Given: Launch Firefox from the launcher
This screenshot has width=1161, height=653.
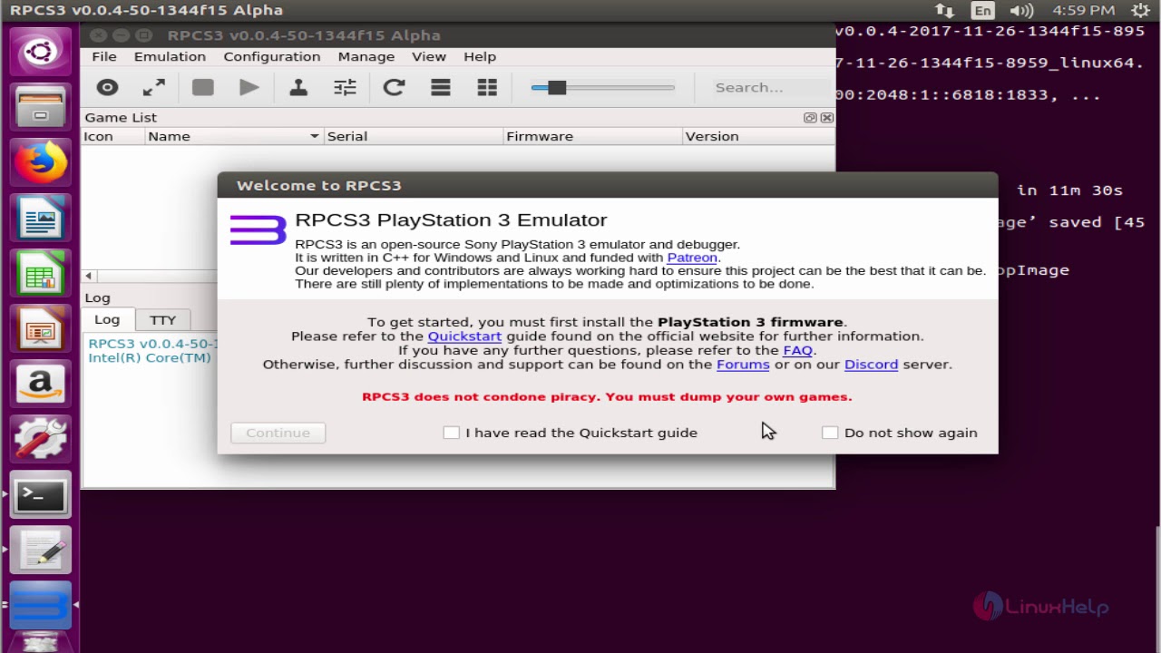Looking at the screenshot, I should 40,164.
